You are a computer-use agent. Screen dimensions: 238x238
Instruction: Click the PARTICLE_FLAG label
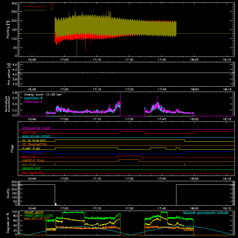33,160
